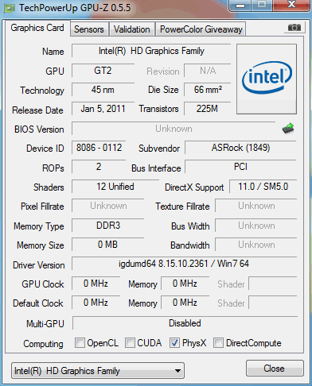
Task: Click the Intel vendor logo
Action: [267, 79]
